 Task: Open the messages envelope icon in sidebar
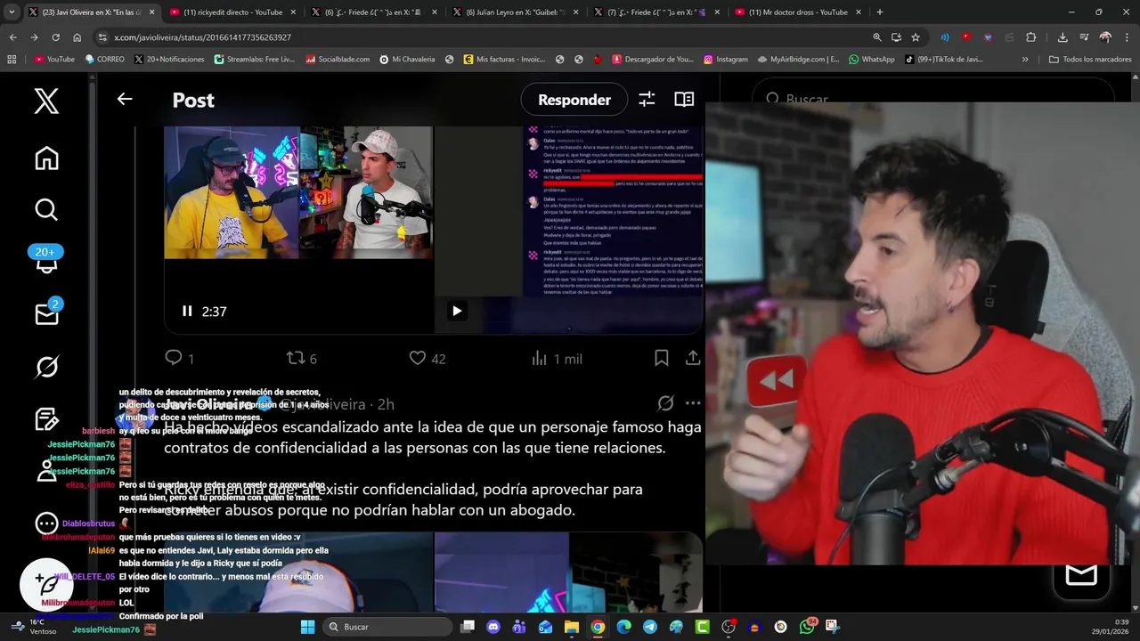[46, 313]
